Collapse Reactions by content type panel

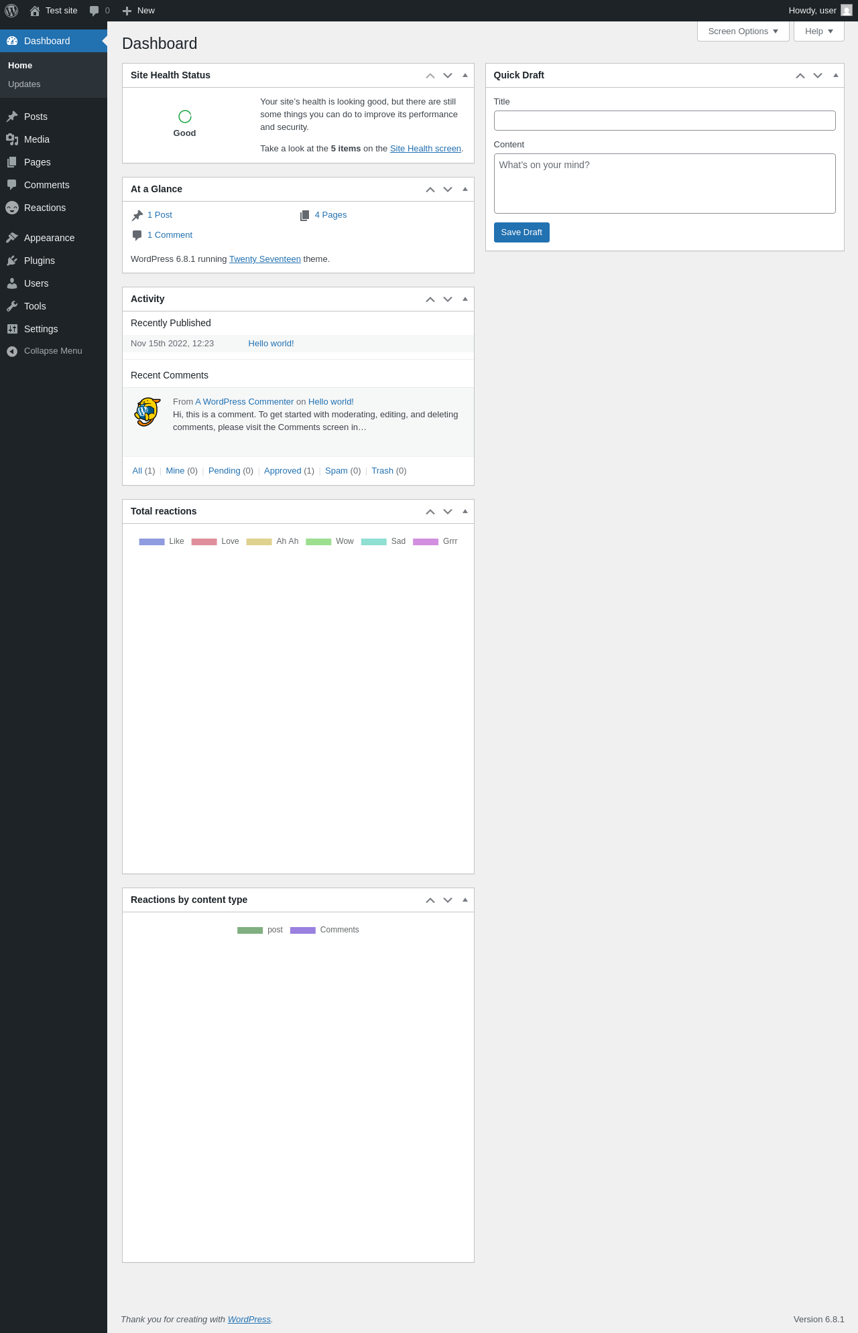click(465, 900)
